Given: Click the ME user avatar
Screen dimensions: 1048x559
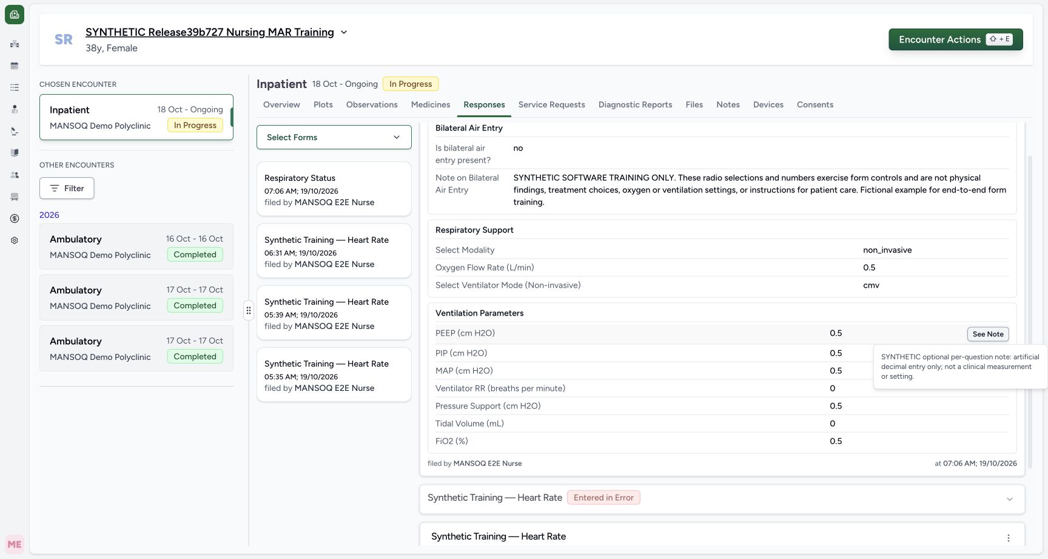Looking at the screenshot, I should pos(15,544).
